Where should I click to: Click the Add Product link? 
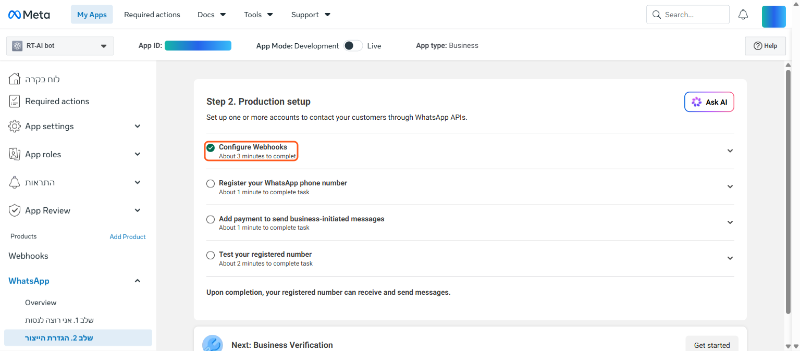click(128, 236)
